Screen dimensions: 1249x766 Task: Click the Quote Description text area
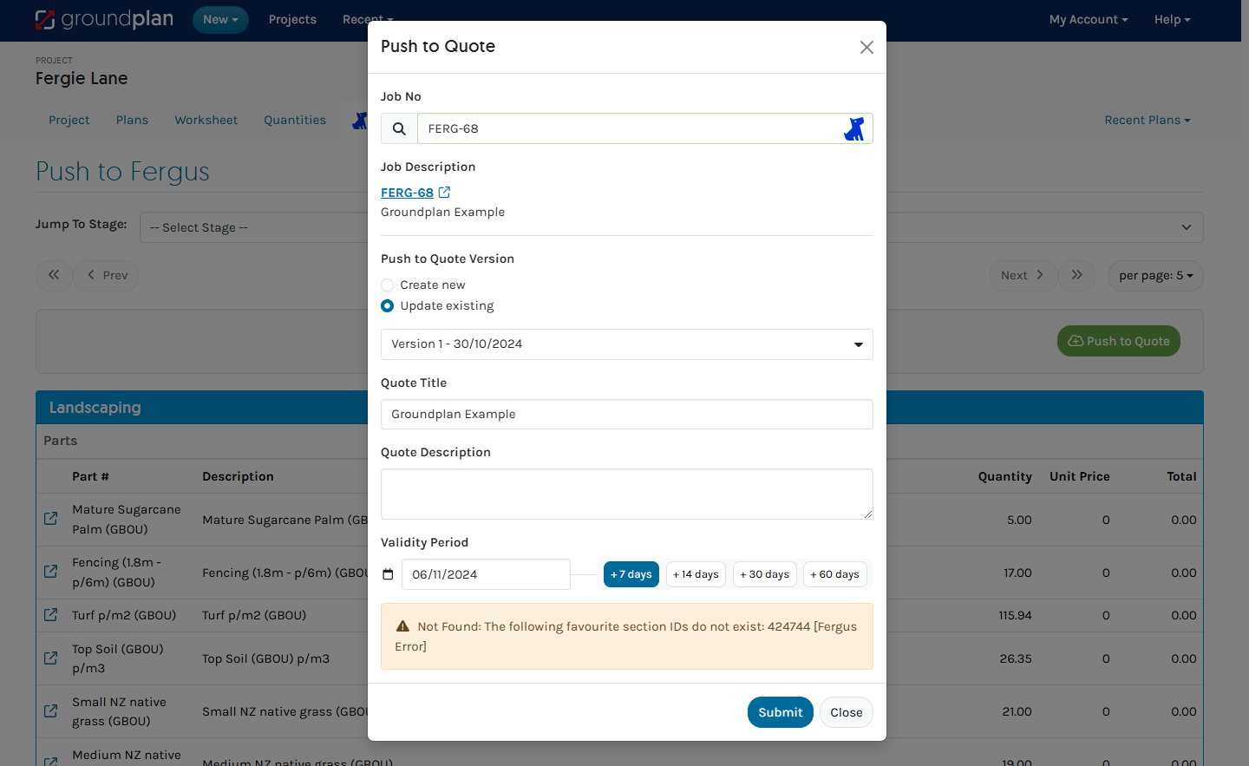point(627,494)
